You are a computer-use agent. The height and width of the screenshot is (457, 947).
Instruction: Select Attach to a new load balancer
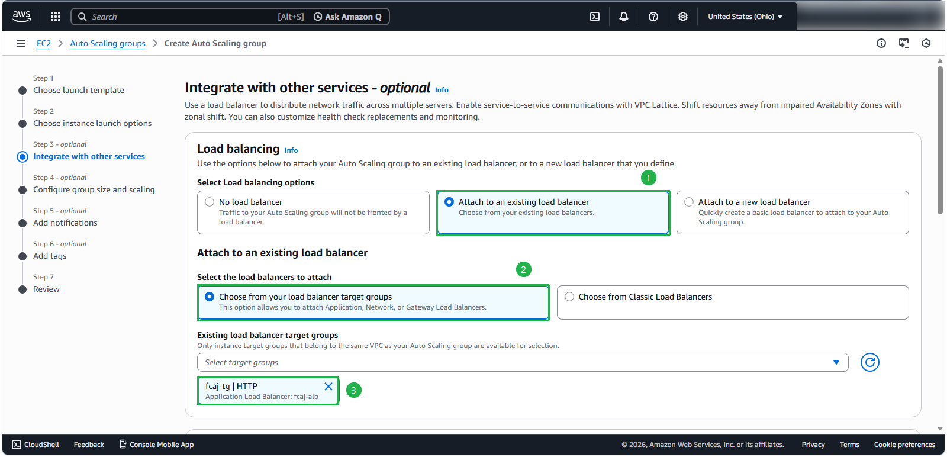click(793, 213)
